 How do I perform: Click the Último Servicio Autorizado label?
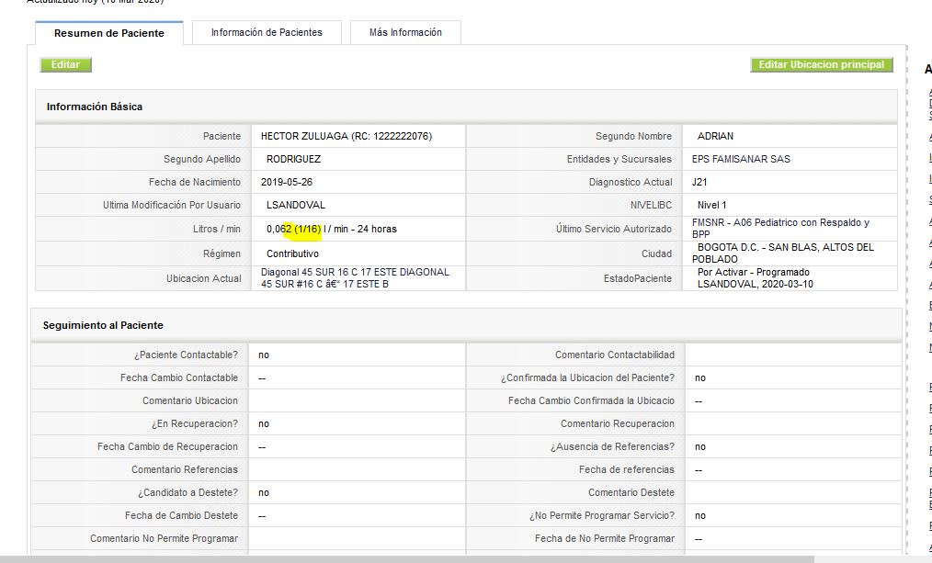613,230
